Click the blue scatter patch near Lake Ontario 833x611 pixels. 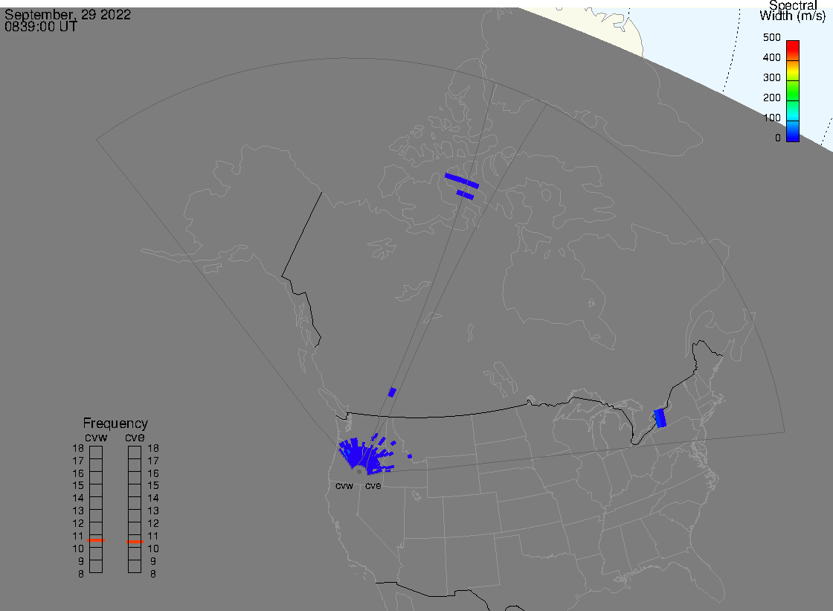(x=660, y=418)
